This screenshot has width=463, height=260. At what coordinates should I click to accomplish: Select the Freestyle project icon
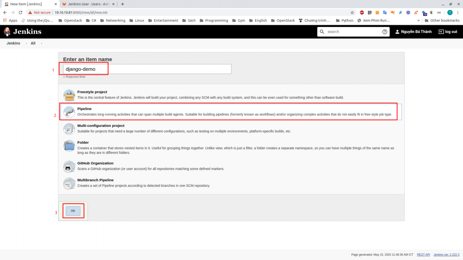tap(69, 95)
